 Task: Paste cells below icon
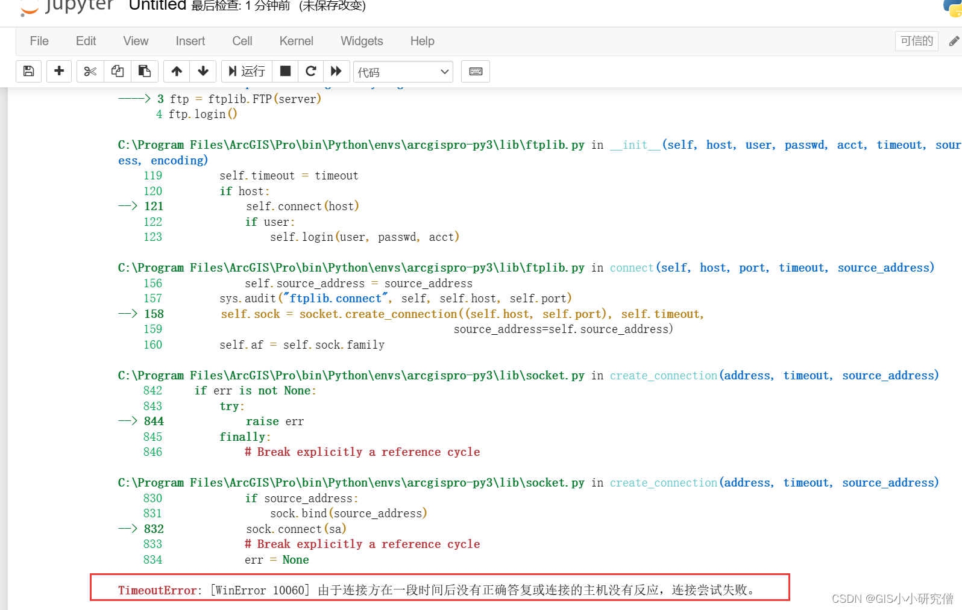tap(145, 71)
